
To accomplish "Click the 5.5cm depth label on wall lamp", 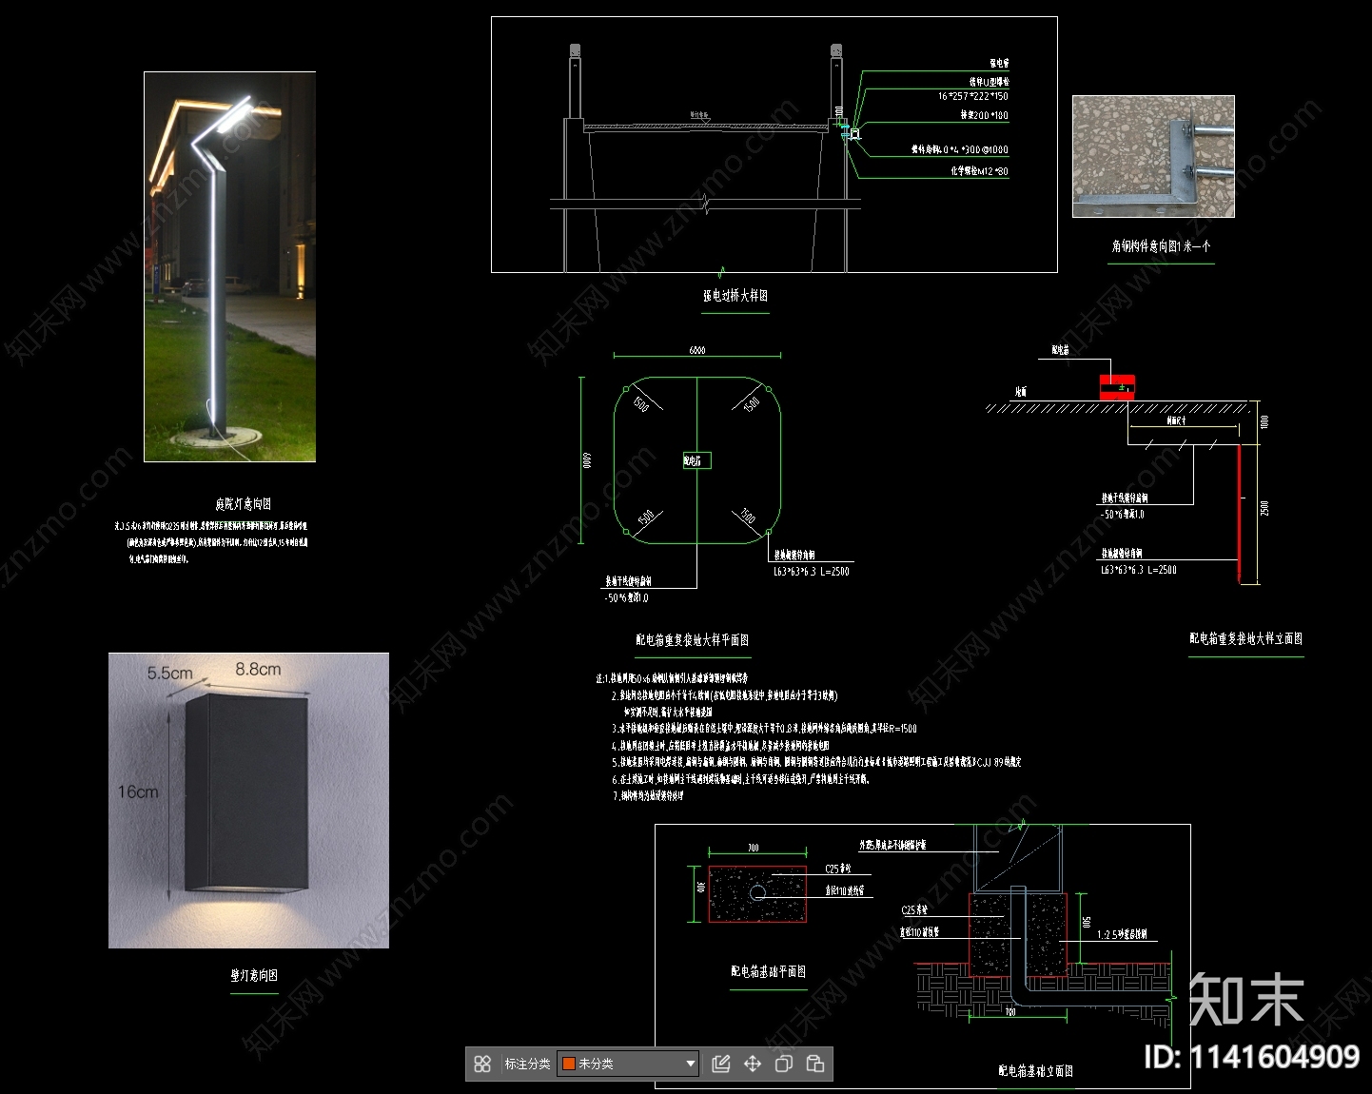I will pos(169,674).
